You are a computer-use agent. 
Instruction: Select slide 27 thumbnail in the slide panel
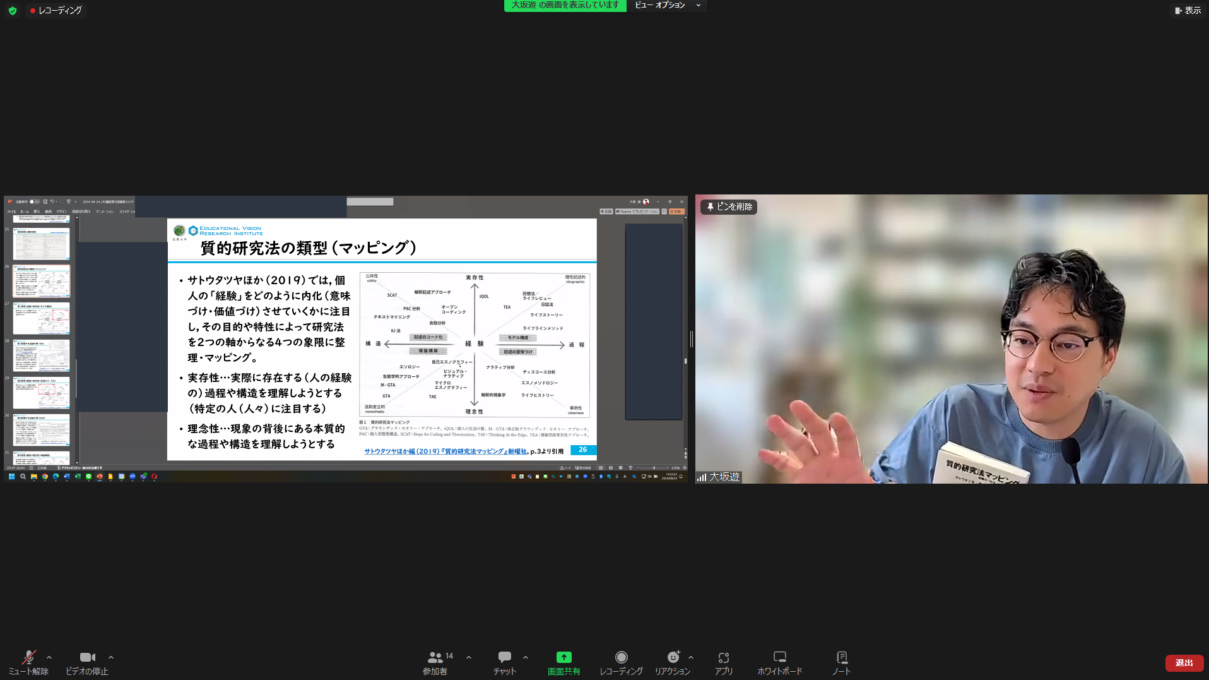tap(41, 318)
